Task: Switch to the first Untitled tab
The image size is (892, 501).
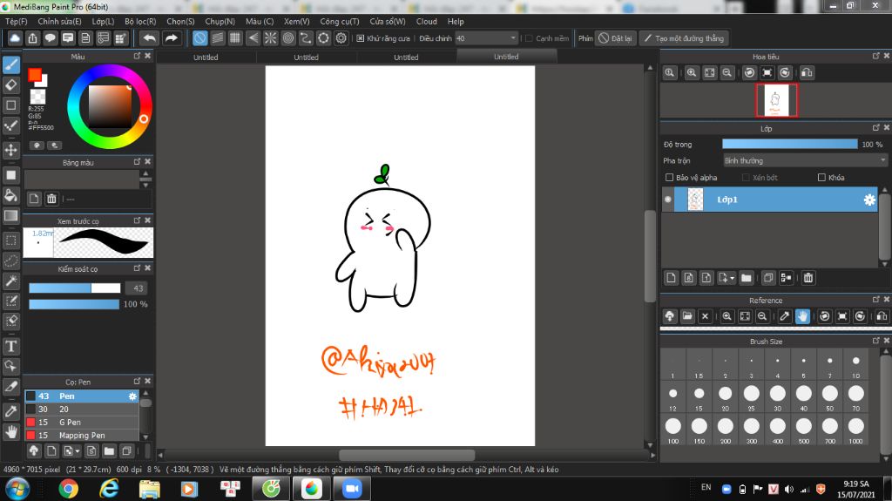Action: [206, 58]
